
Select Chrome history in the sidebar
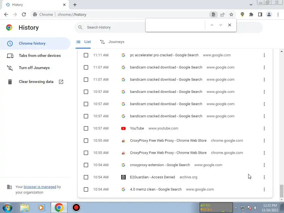[x=35, y=43]
